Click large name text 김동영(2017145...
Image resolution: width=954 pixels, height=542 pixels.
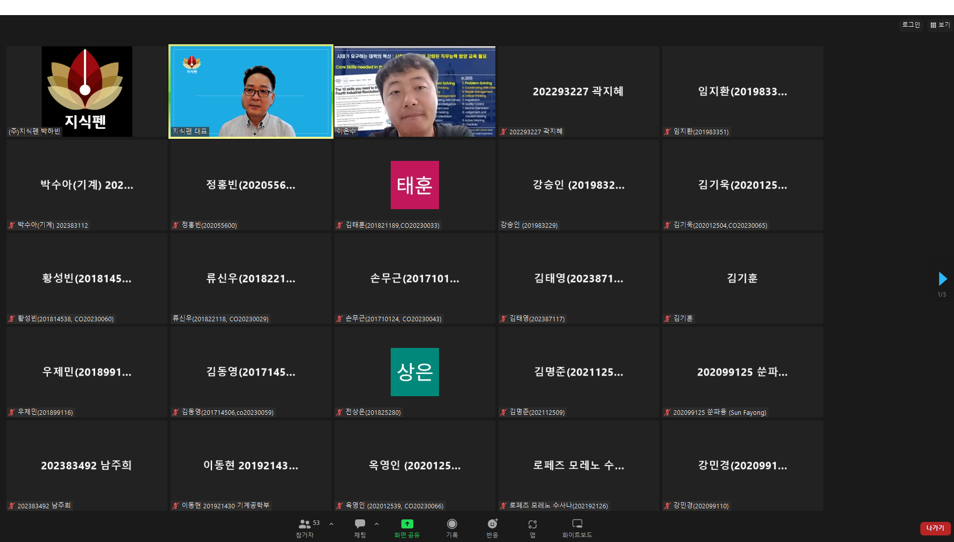click(251, 372)
